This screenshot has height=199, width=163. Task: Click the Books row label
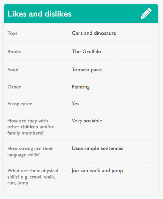click(14, 52)
